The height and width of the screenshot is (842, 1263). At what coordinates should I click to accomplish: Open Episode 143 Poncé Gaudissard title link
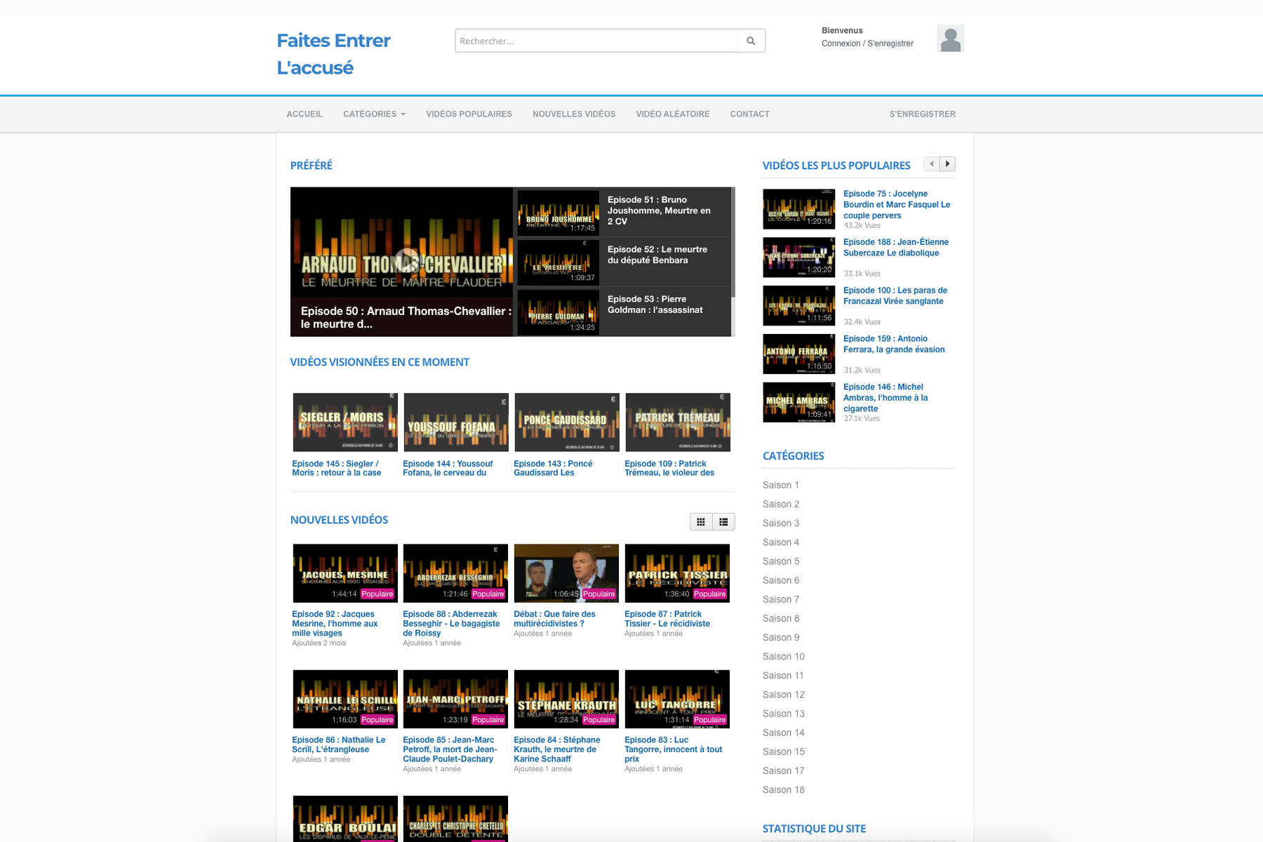pyautogui.click(x=553, y=469)
